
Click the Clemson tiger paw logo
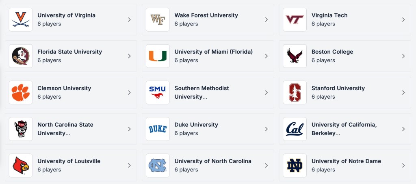[x=21, y=93]
